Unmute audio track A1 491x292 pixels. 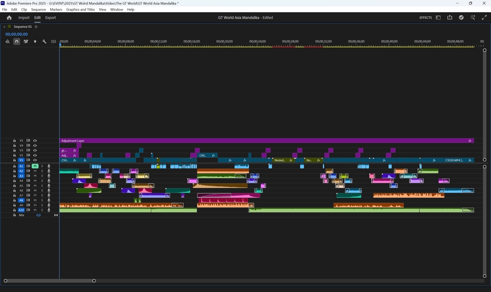tap(35, 166)
